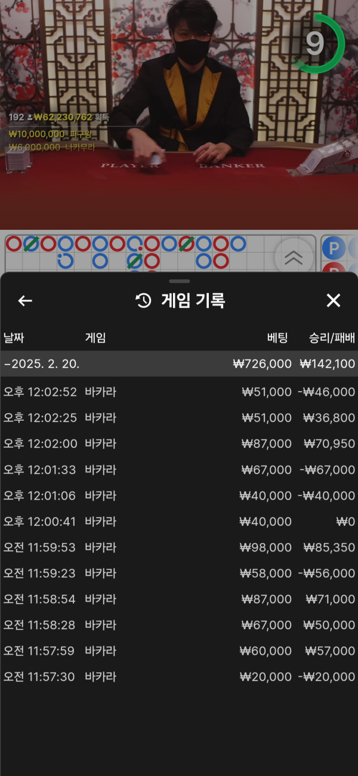Expand the roadmap with double chevron button
Viewport: 358px width, 776px height.
[x=294, y=257]
